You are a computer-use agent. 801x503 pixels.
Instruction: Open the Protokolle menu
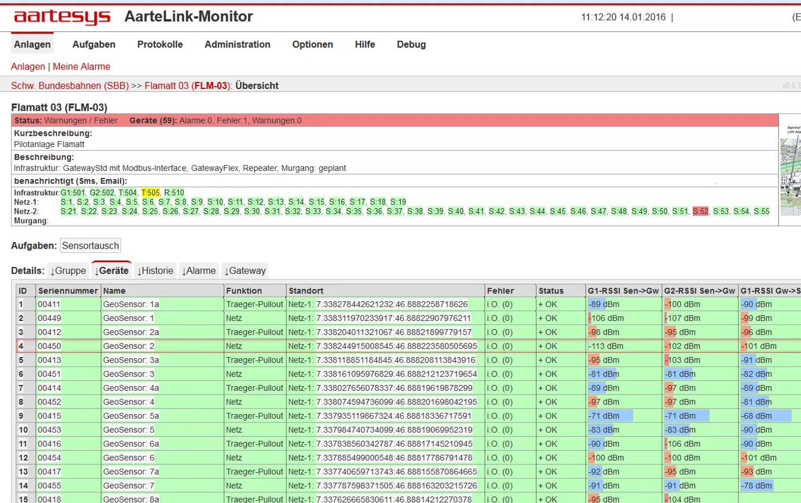pyautogui.click(x=160, y=44)
